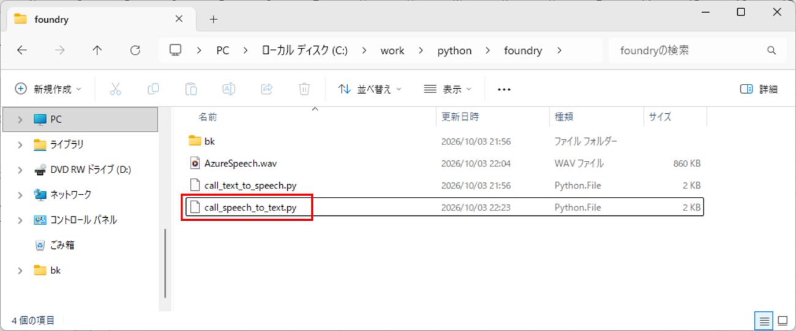796x331 pixels.
Task: Click the search magnifier icon
Action: tap(772, 51)
